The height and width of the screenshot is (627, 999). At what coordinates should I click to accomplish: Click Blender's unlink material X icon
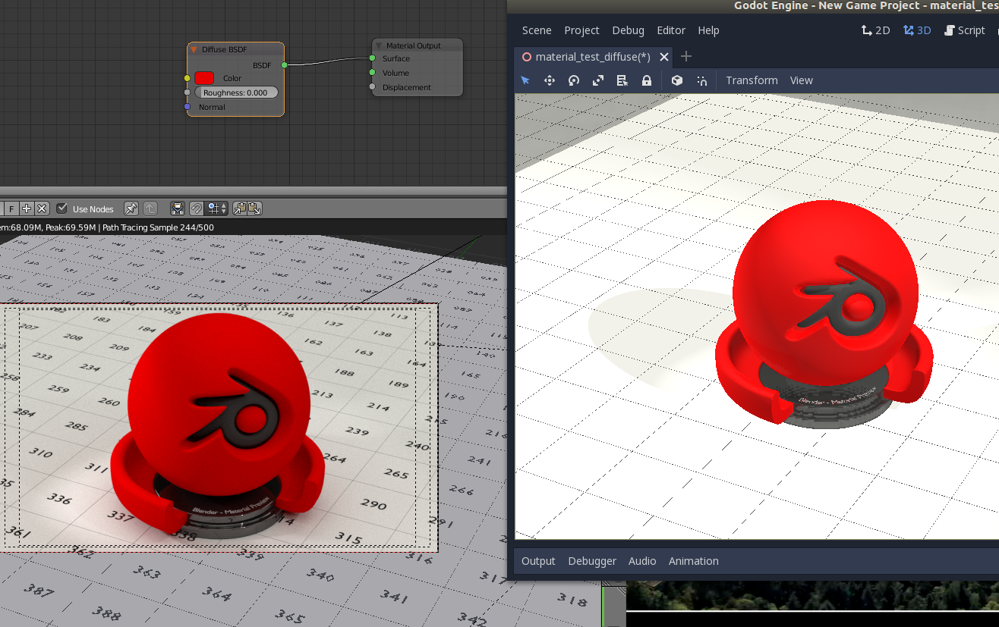[x=42, y=208]
